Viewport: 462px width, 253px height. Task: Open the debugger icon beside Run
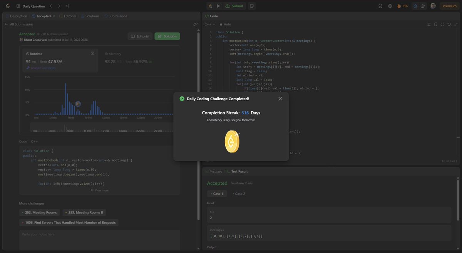tap(210, 6)
